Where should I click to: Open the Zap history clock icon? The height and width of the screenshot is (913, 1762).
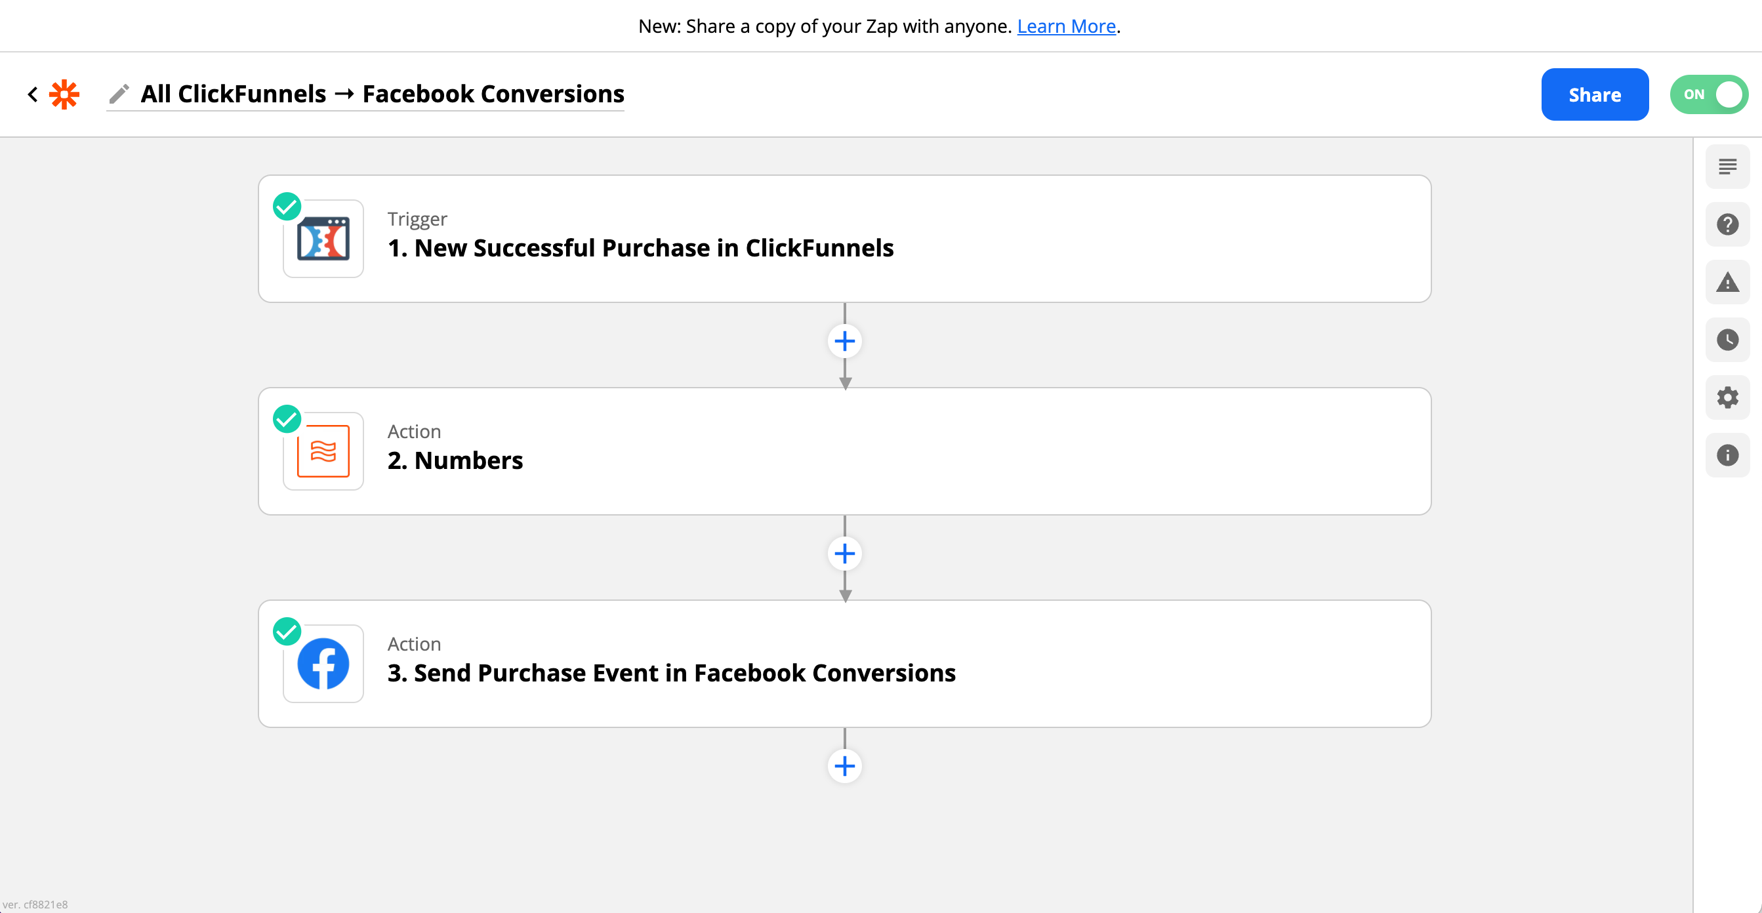(1727, 340)
